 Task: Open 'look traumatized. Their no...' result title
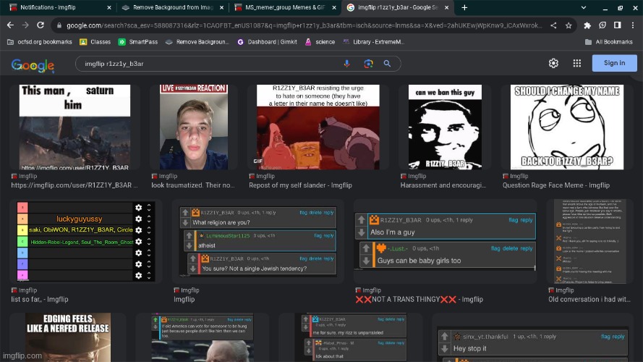tap(193, 185)
